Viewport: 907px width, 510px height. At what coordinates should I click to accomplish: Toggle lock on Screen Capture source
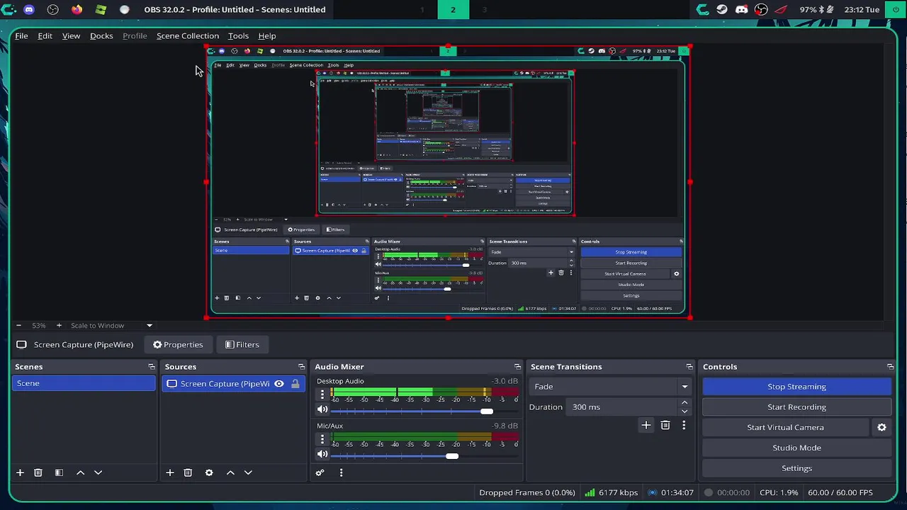[295, 384]
